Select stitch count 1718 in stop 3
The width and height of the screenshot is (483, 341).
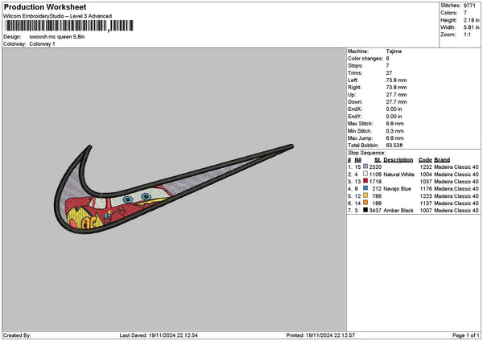tap(375, 182)
